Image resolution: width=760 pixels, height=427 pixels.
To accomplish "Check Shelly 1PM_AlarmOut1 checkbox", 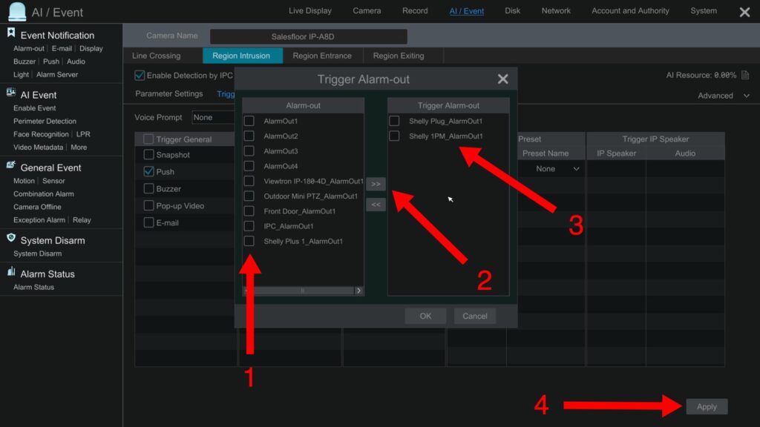I will click(395, 136).
